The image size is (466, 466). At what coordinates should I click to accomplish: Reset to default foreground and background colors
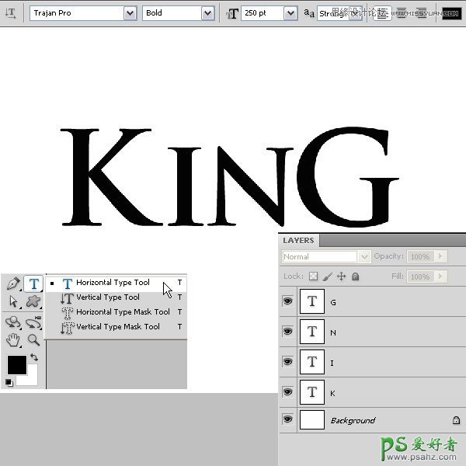coord(9,382)
